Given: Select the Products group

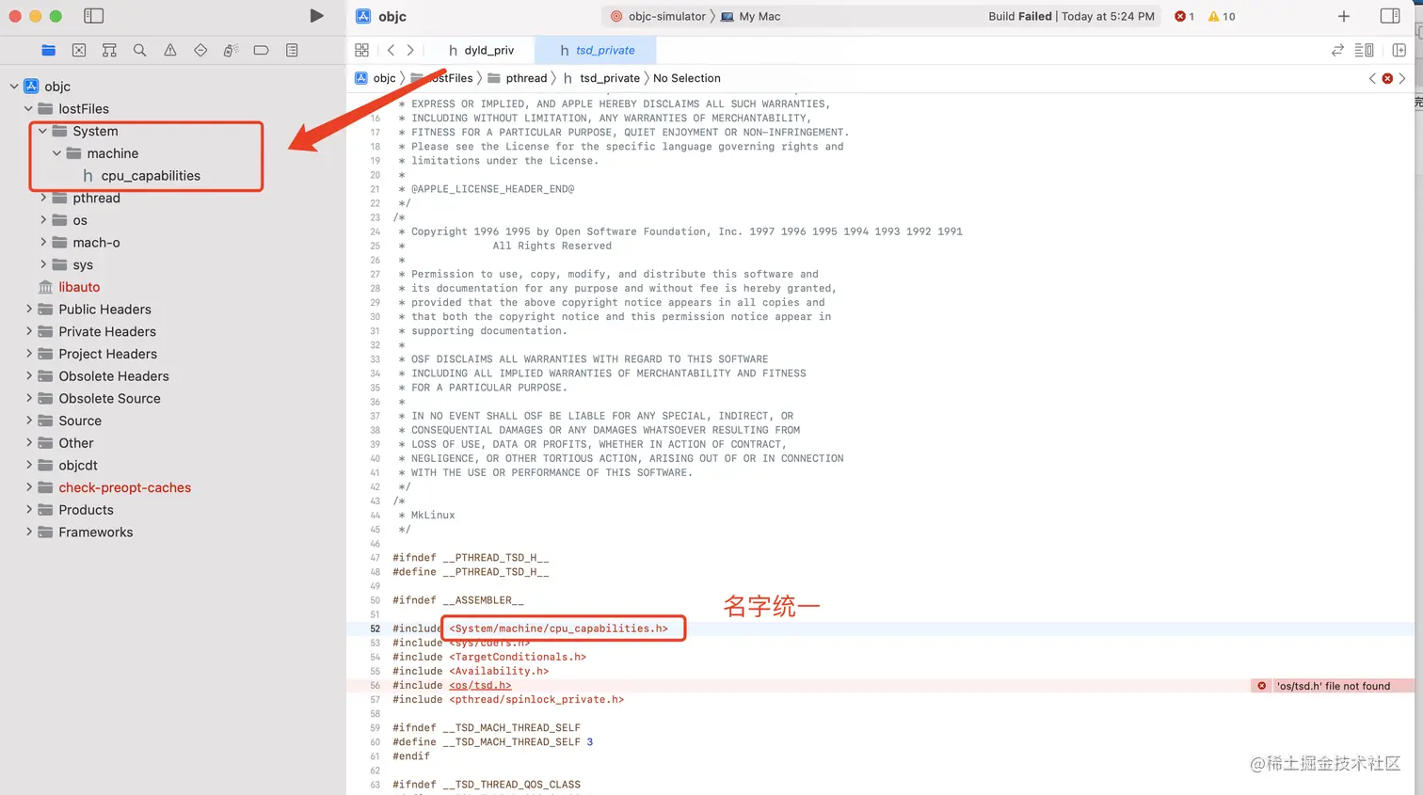Looking at the screenshot, I should pyautogui.click(x=75, y=510).
